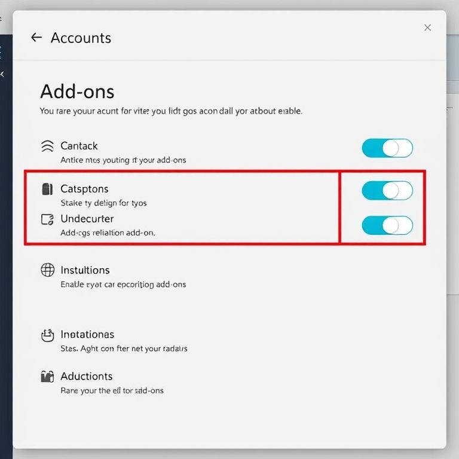Screen dimensions: 459x459
Task: Turn off the Undecurter switch
Action: pos(387,225)
